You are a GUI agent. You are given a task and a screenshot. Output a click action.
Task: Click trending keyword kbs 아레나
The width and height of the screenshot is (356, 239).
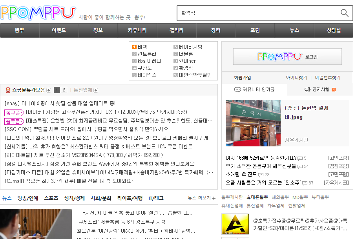coord(150,61)
